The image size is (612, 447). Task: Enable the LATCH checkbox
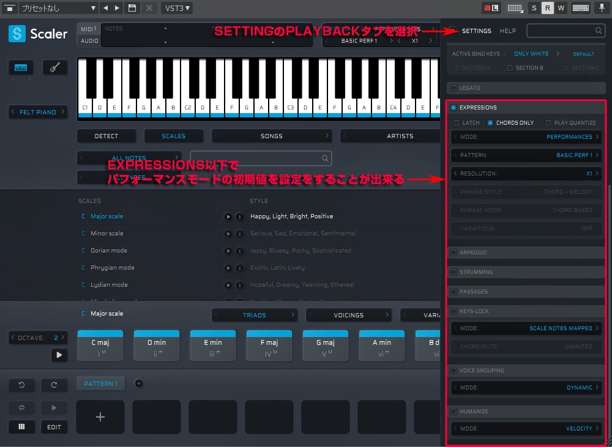457,123
